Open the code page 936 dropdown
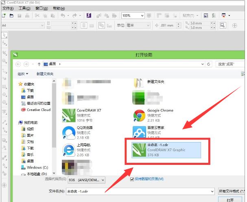The width and height of the screenshot is (247, 202). click(86, 180)
